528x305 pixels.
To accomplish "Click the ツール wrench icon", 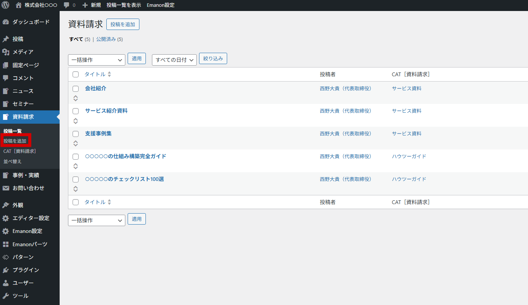I will [6, 296].
